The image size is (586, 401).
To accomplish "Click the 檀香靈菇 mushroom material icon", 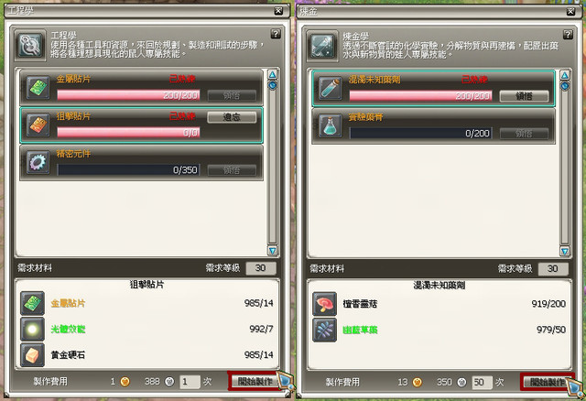I will (x=325, y=304).
